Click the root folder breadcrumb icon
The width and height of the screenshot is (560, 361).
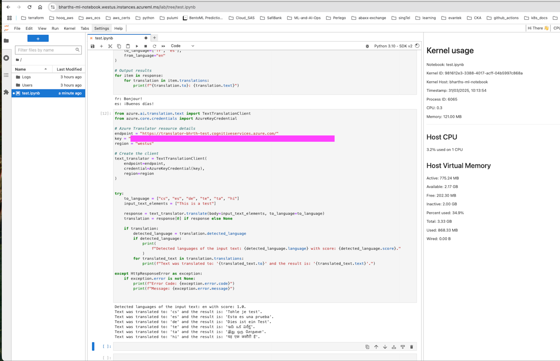coord(17,60)
